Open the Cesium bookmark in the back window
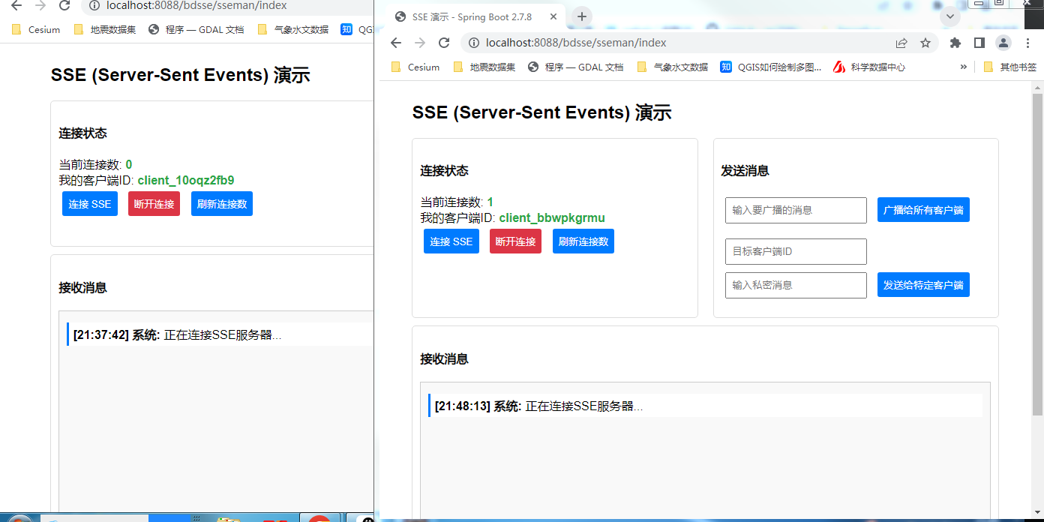 36,30
